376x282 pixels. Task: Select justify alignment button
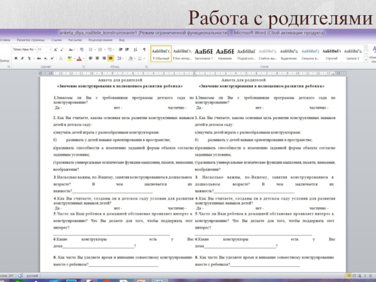(110, 58)
